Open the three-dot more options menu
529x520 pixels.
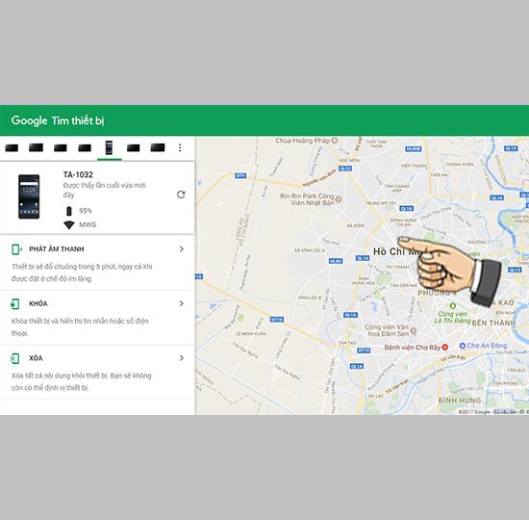pos(180,147)
